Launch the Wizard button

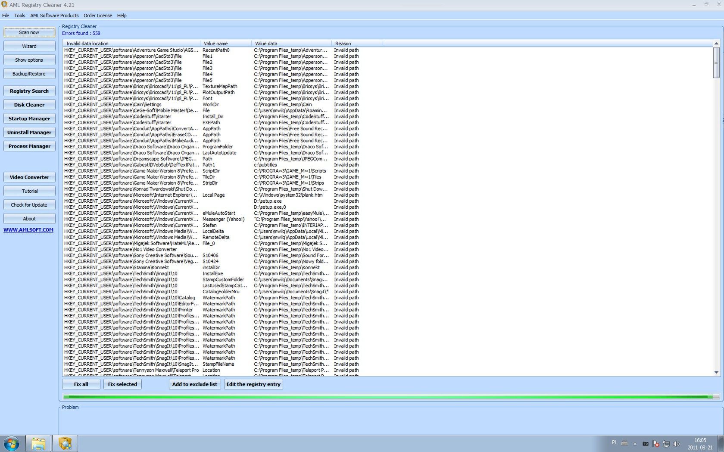tap(29, 46)
